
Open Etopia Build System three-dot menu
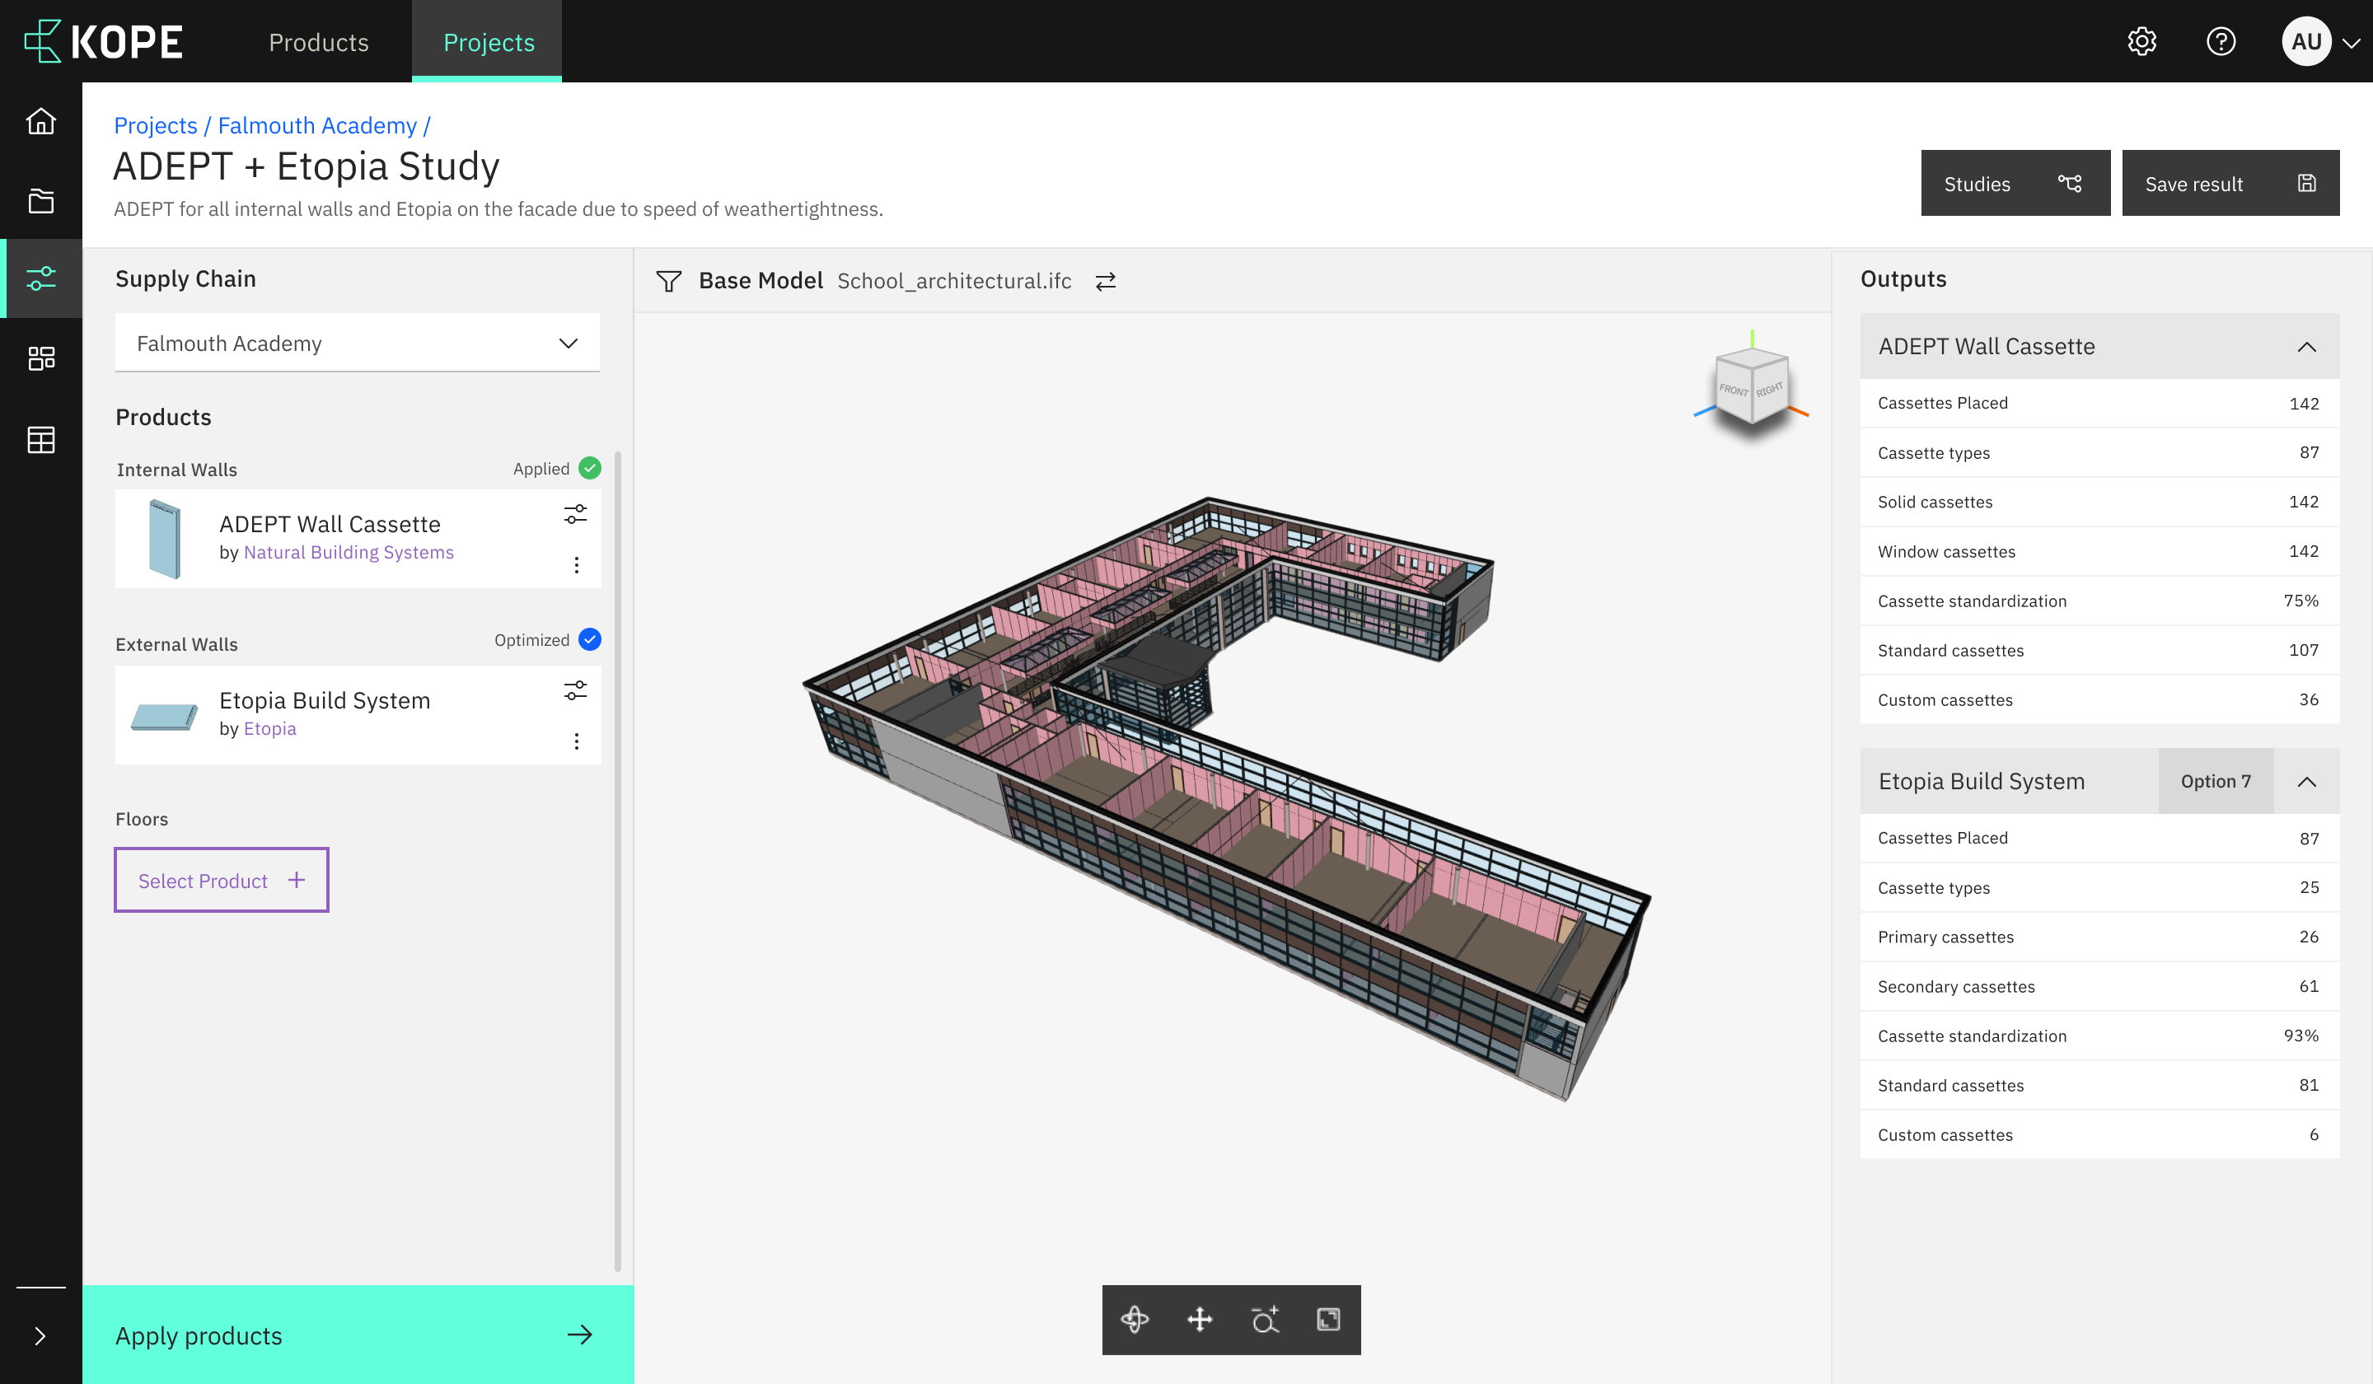click(576, 741)
